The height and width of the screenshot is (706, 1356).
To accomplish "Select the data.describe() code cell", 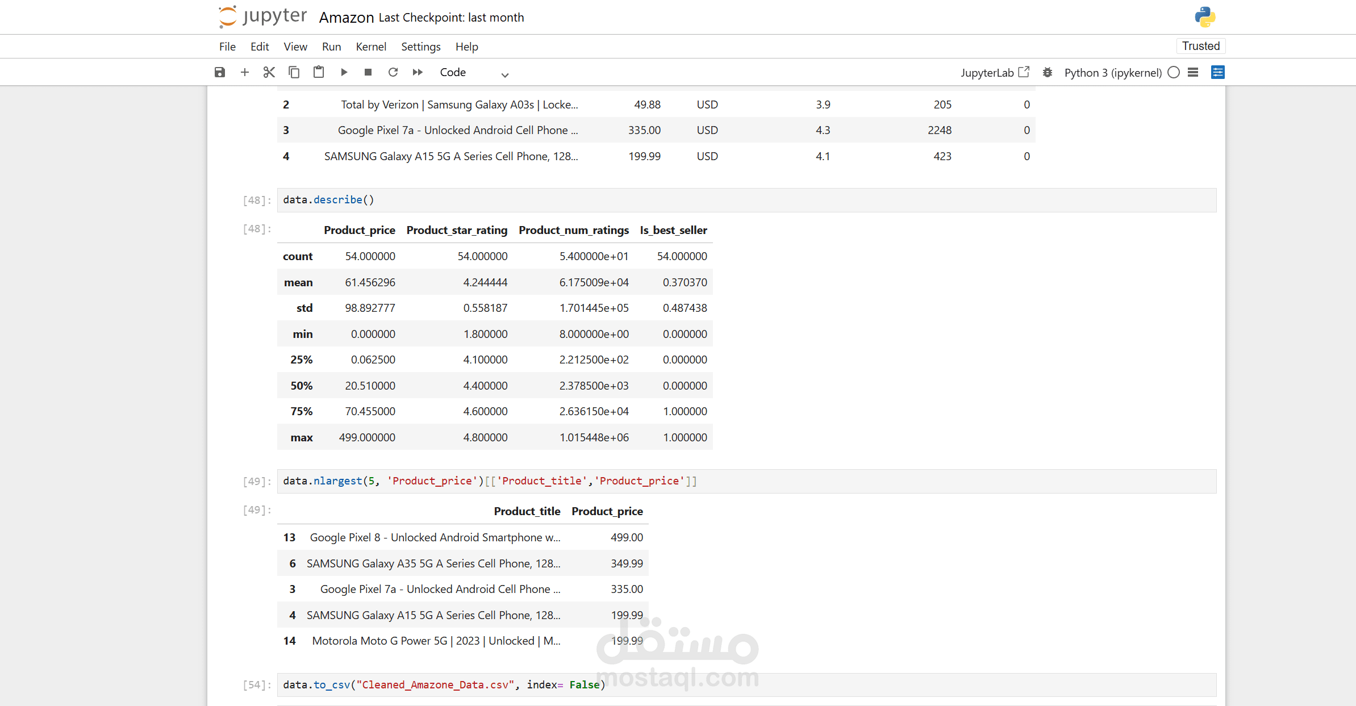I will 746,200.
